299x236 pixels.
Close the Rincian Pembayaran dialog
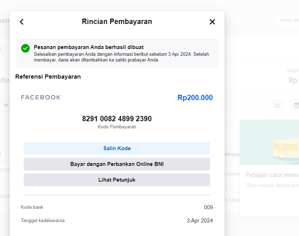212,22
